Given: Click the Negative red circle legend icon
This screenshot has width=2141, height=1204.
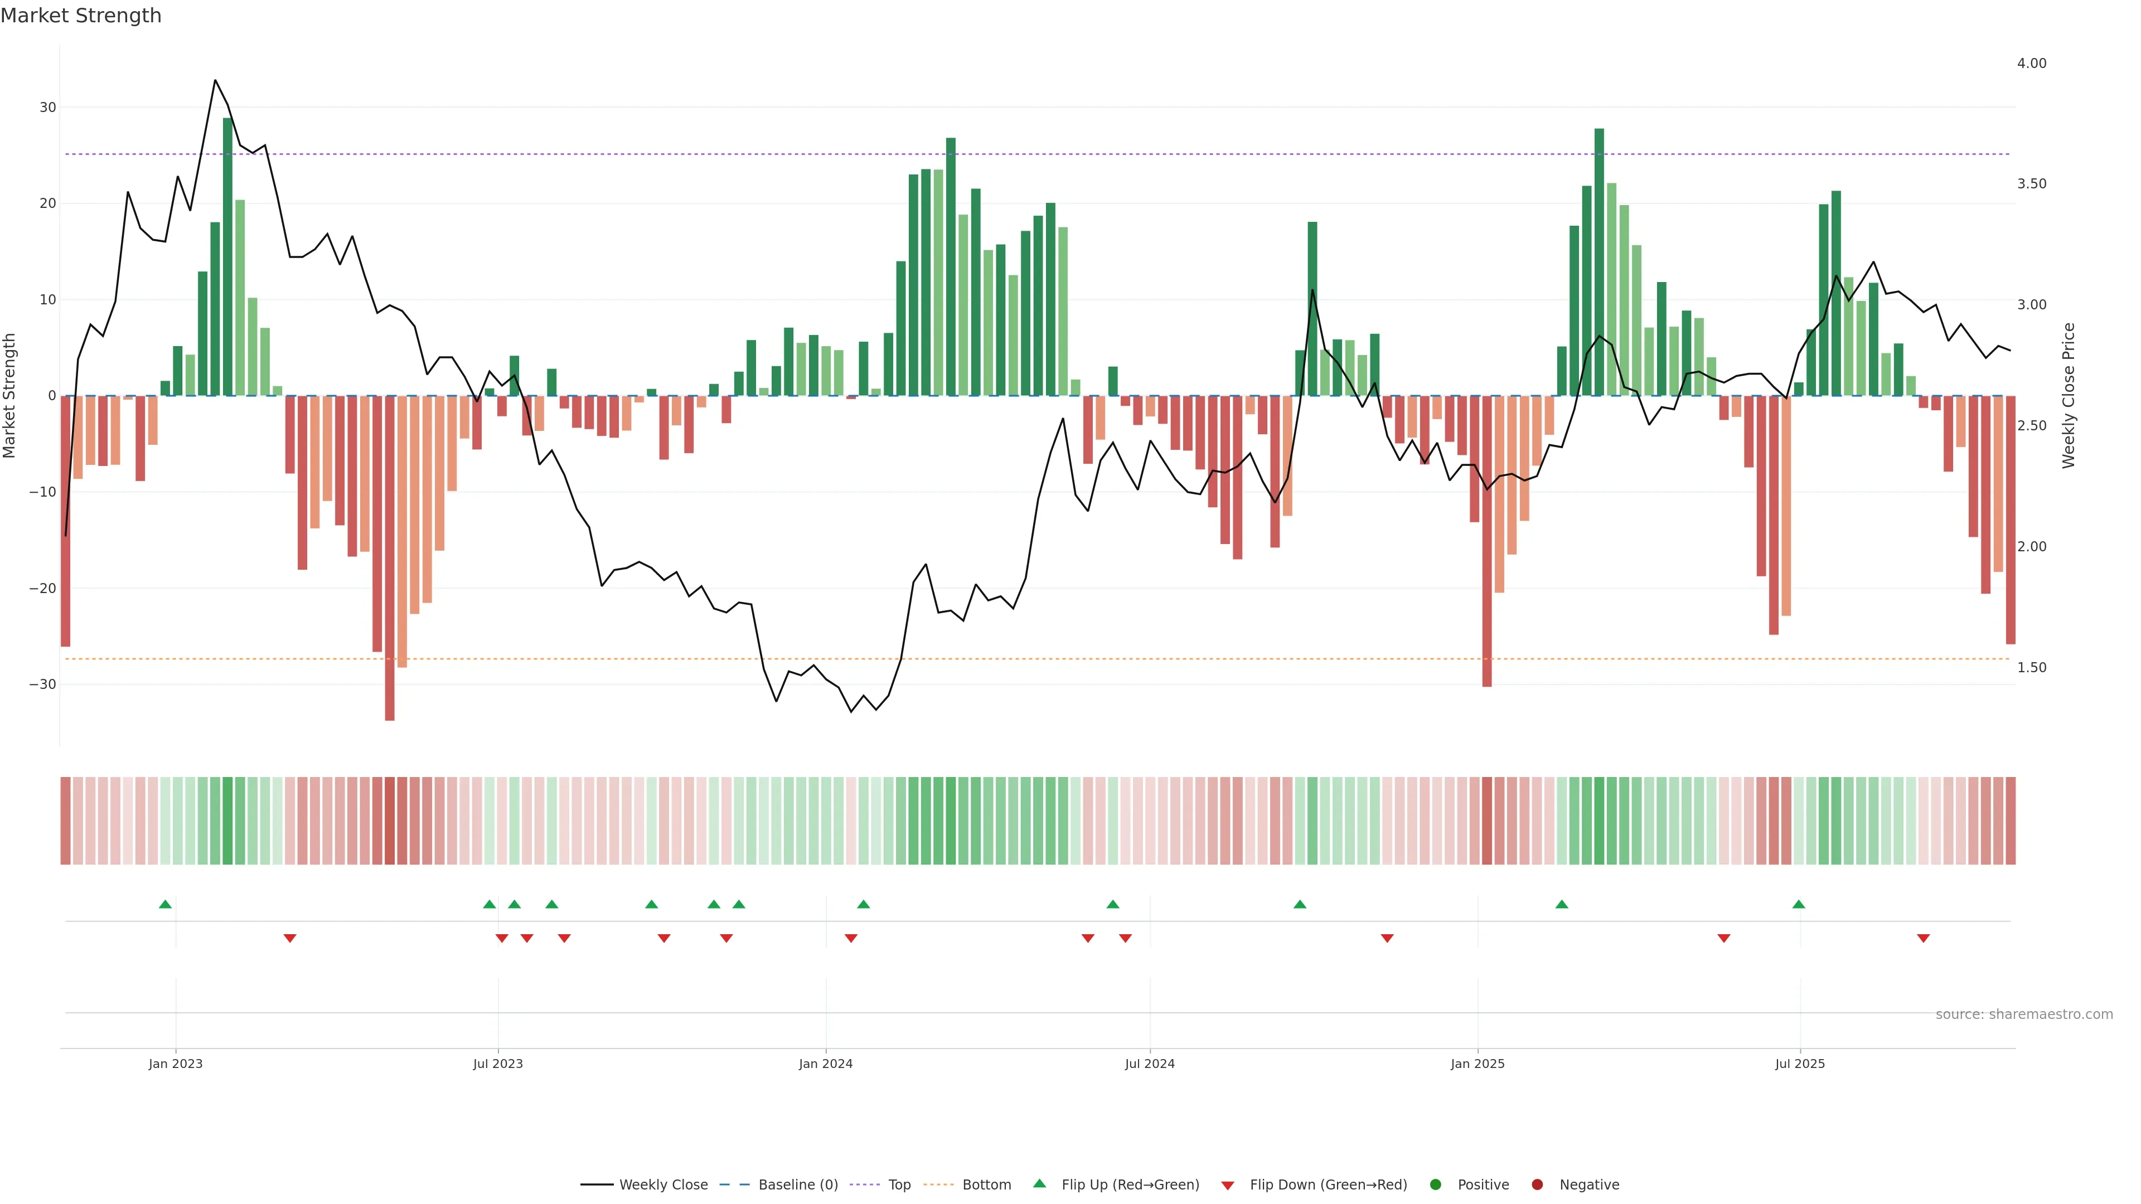Looking at the screenshot, I should 1537,1185.
